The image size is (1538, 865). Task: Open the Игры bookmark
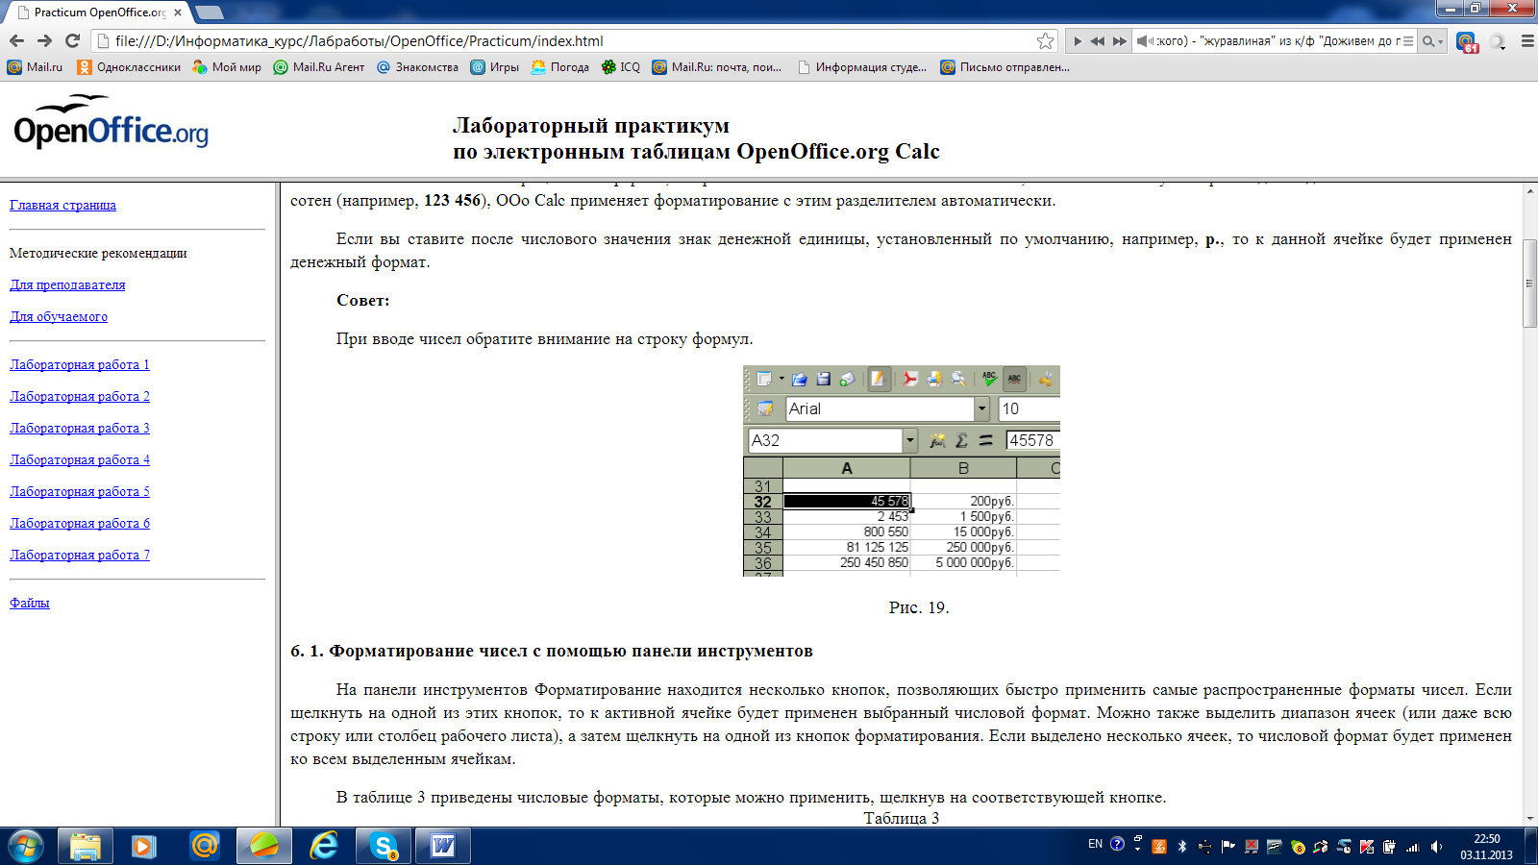click(x=495, y=67)
